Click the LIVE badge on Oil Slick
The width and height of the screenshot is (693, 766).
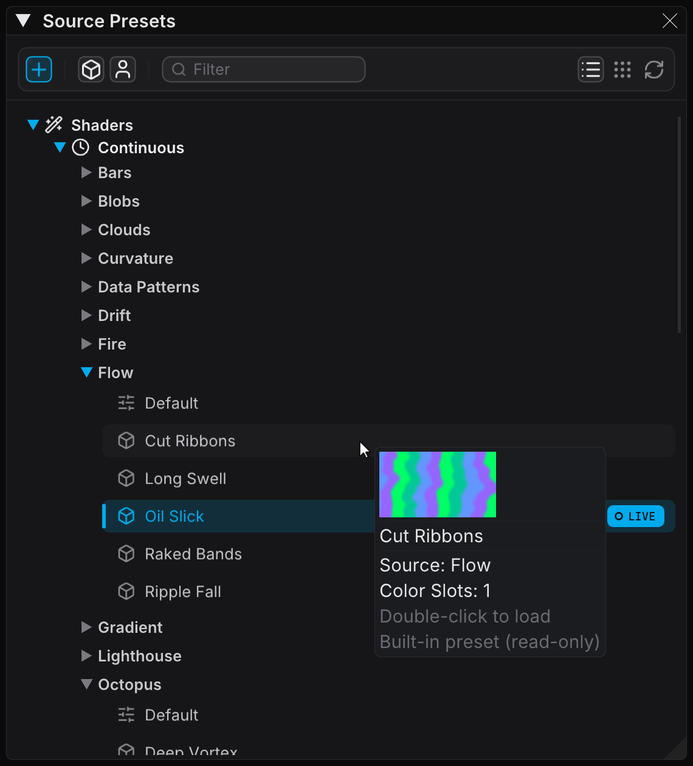636,516
